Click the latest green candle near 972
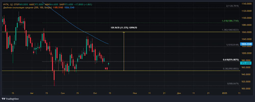 (x=108, y=64)
